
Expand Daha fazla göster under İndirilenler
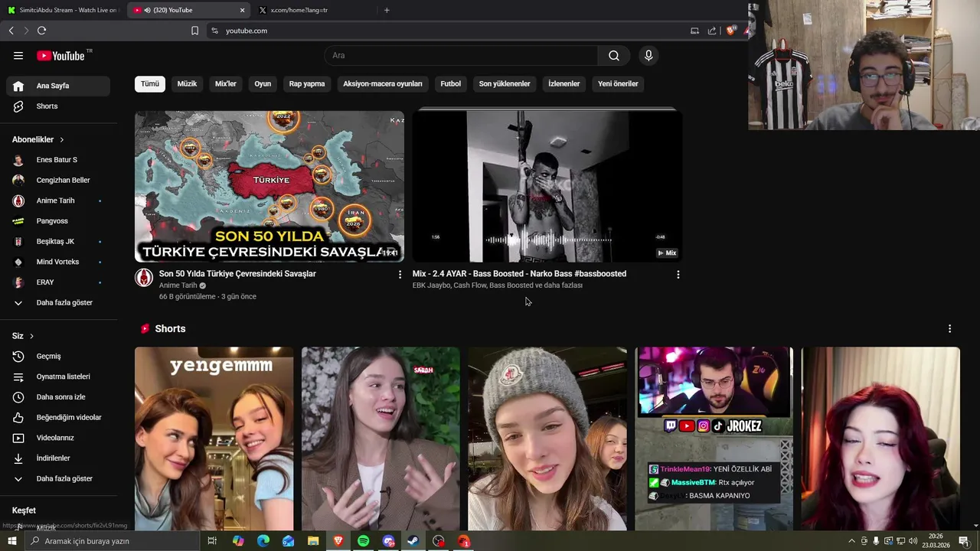click(x=58, y=478)
